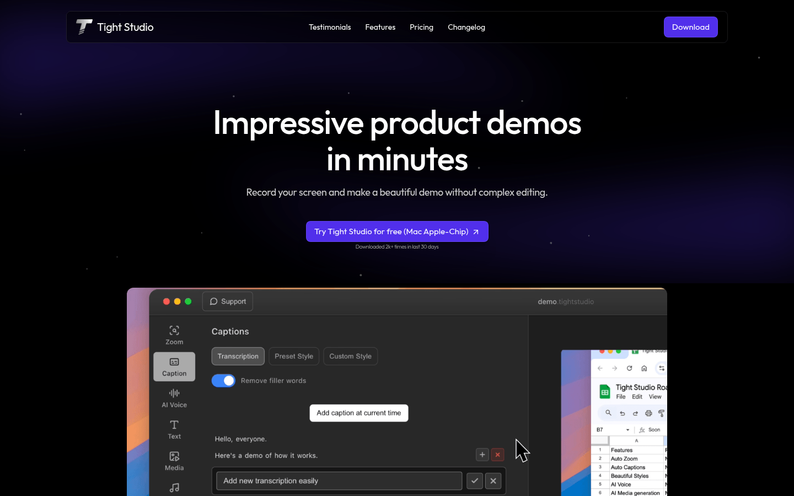
Task: Click the Add new transcription text field
Action: point(339,481)
